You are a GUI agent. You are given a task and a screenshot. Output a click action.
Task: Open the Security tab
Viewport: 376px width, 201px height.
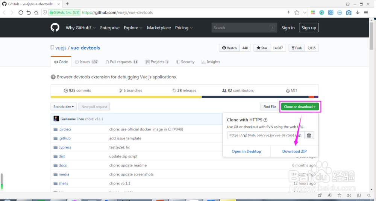point(185,62)
